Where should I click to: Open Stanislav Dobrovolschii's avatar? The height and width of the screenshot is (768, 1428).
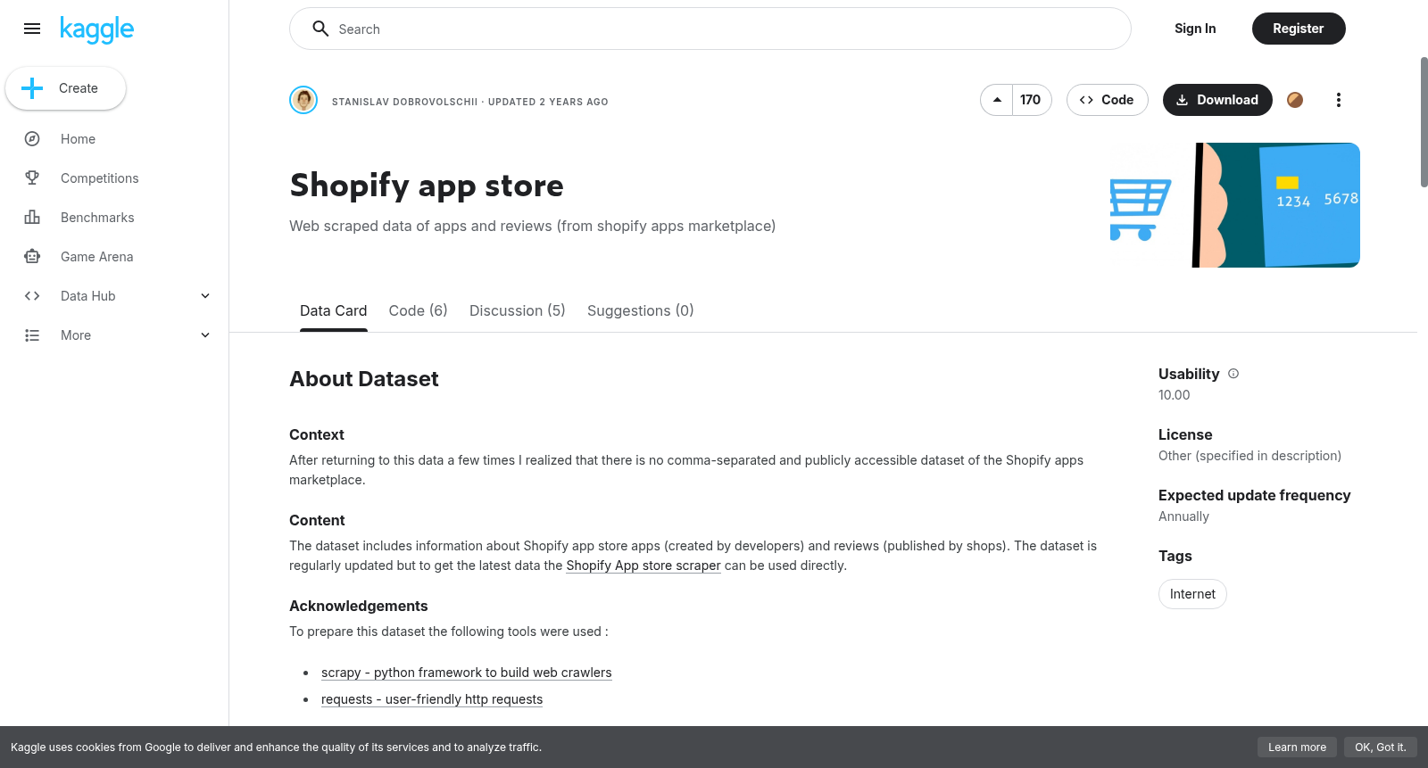coord(303,100)
